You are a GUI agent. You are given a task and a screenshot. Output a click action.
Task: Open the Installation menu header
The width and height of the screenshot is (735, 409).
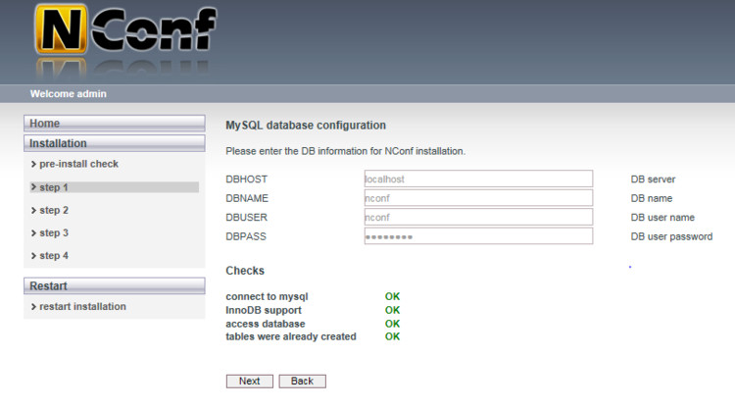tap(115, 143)
